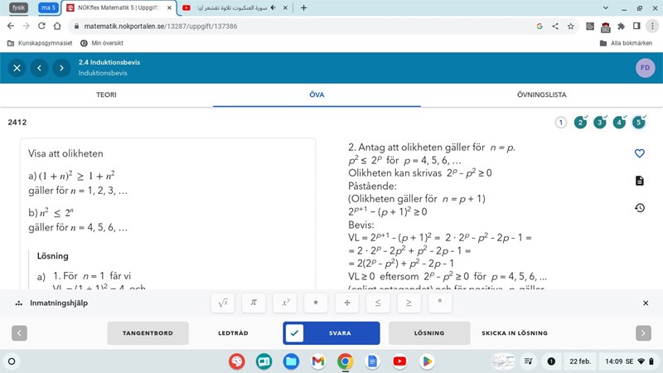Open the answer history clock icon

639,208
